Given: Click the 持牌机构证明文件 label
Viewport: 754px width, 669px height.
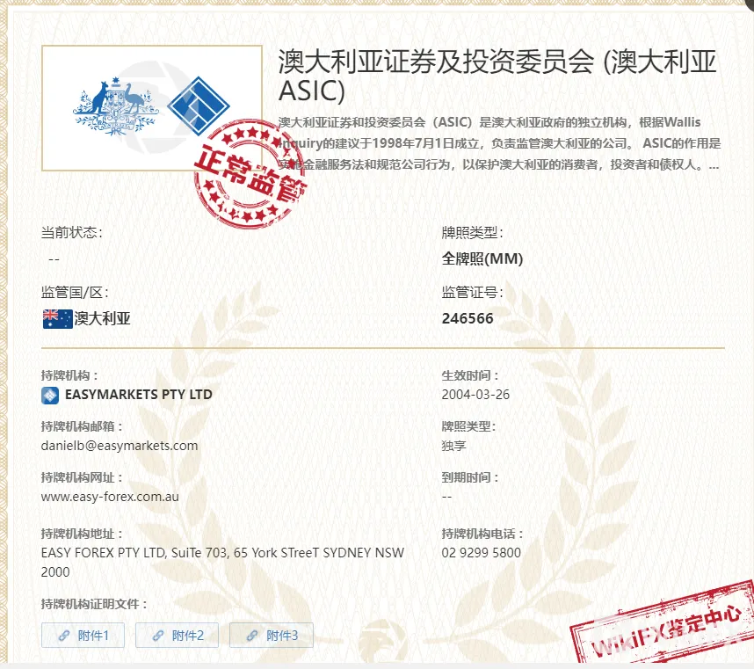Looking at the screenshot, I should (x=94, y=604).
